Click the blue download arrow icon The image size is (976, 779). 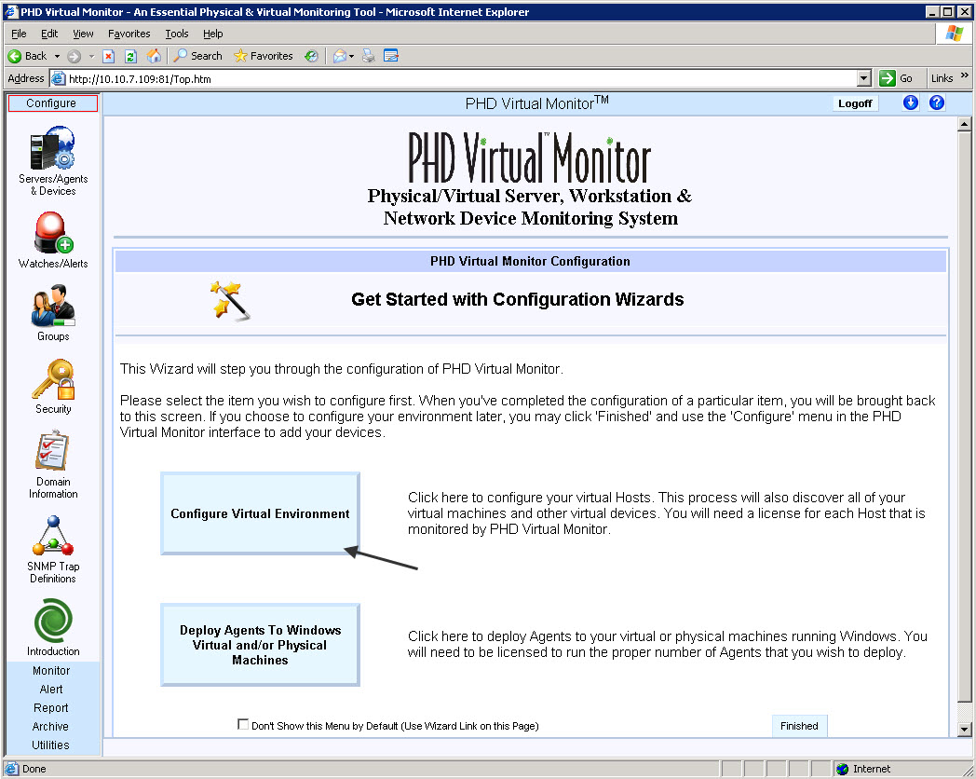(910, 102)
